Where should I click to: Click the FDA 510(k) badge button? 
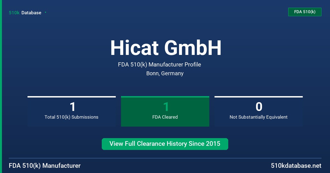(x=305, y=12)
